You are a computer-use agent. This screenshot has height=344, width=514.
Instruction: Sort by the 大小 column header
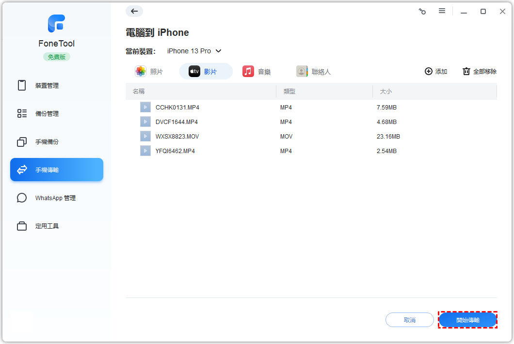[386, 91]
